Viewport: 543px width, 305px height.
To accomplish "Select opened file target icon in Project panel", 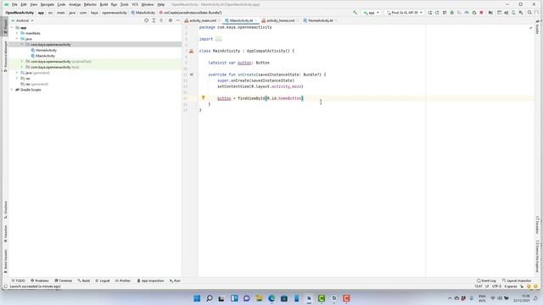I will tap(147, 20).
